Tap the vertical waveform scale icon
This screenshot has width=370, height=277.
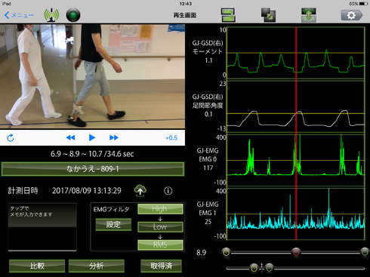pos(309,15)
